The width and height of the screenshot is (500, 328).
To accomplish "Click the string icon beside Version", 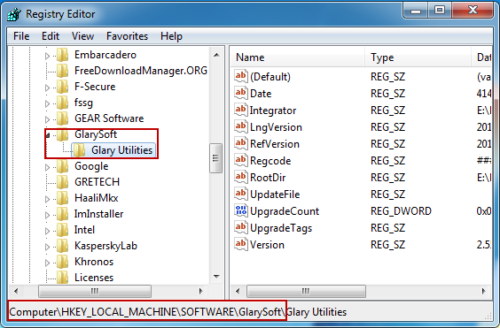I will [241, 245].
